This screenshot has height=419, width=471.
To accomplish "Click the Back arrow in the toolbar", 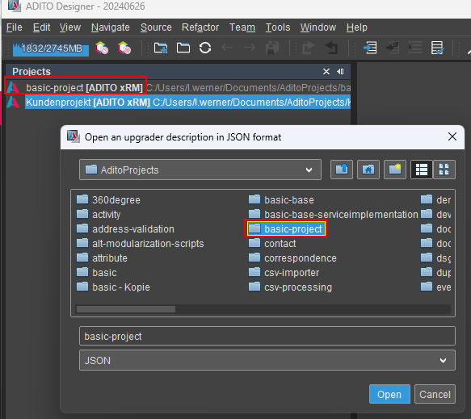I will 227,48.
